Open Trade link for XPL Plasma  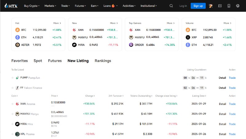[232, 134]
